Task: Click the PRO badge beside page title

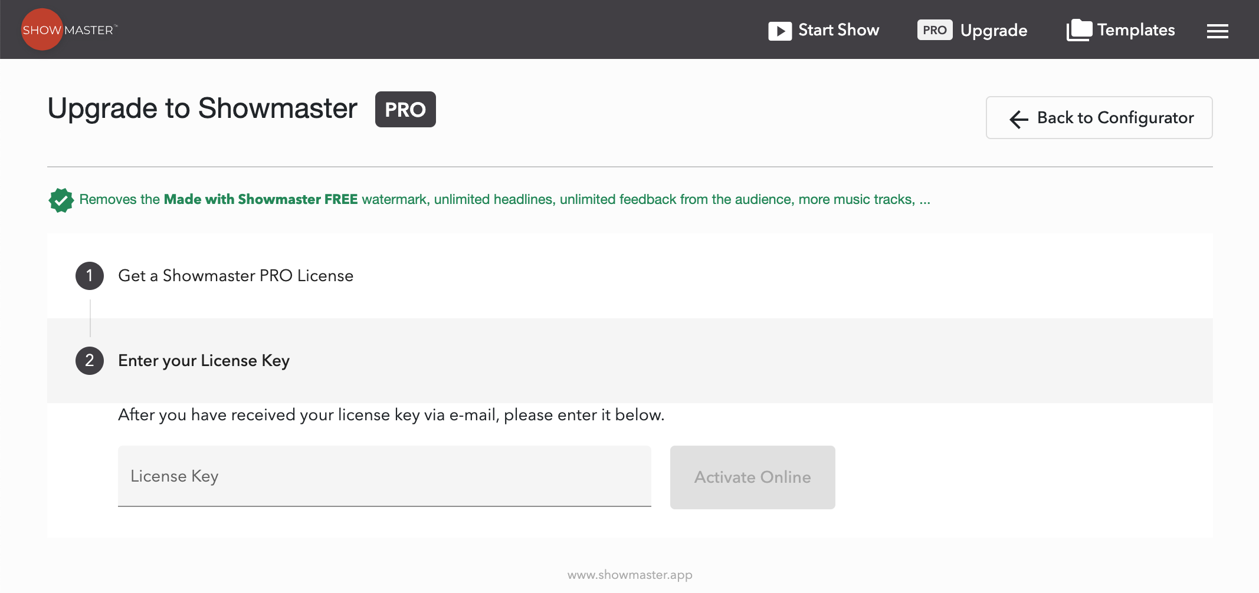Action: point(405,110)
